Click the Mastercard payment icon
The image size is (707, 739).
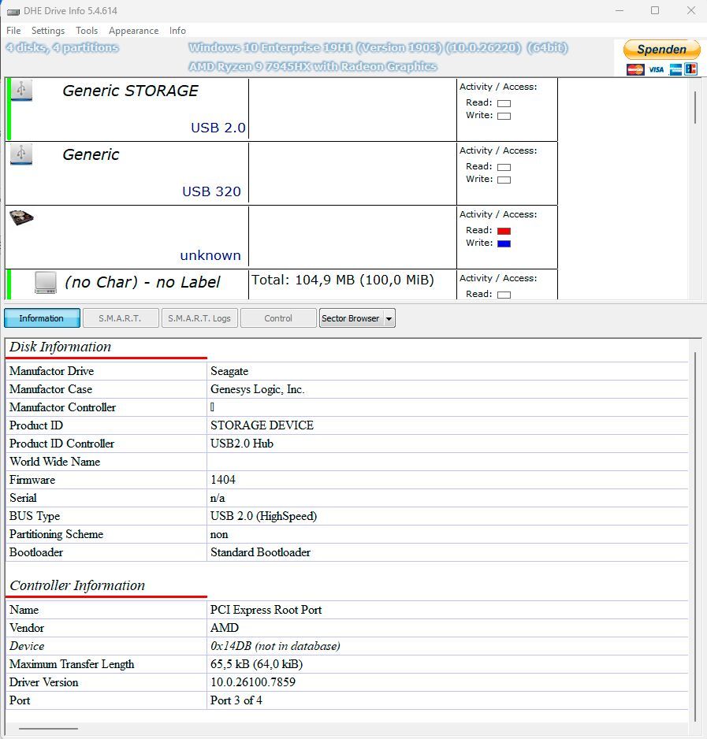[x=635, y=69]
